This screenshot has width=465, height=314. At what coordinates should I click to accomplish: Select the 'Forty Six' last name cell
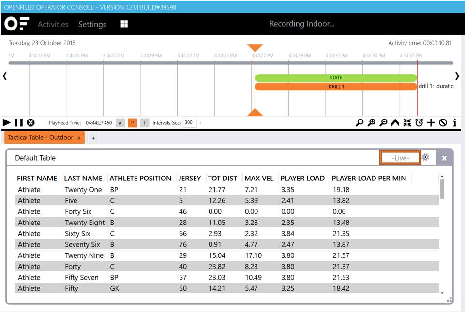pyautogui.click(x=78, y=212)
